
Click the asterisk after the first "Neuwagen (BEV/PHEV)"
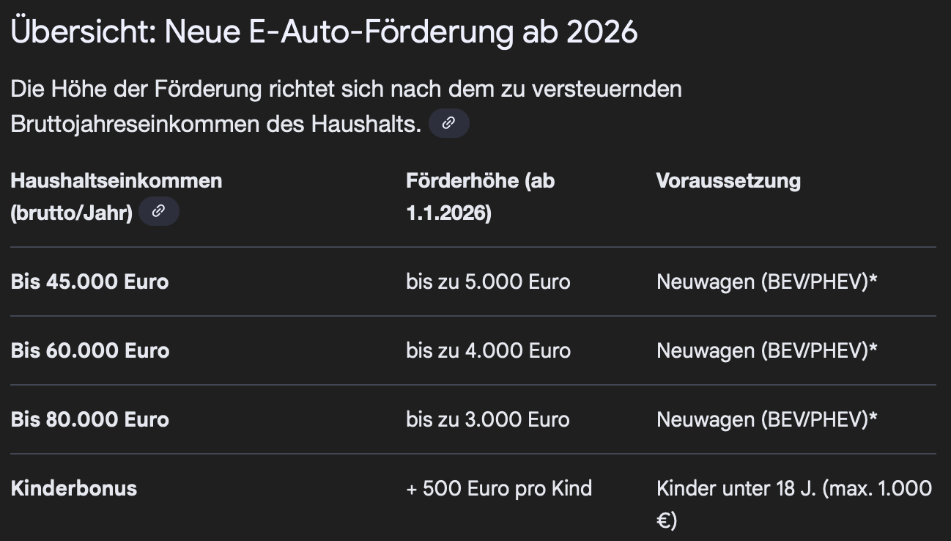pyautogui.click(x=873, y=280)
